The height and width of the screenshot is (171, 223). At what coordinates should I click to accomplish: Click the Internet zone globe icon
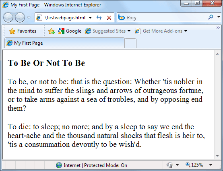(59, 165)
